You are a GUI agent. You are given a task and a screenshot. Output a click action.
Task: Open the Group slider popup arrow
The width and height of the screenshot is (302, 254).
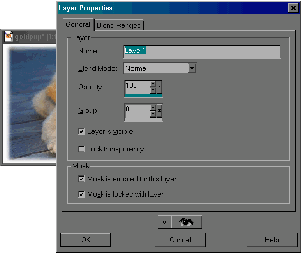(x=159, y=111)
